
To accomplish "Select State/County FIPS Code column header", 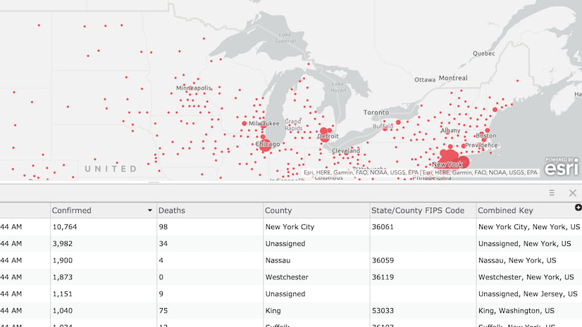I will 423,210.
